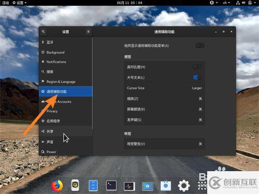The height and width of the screenshot is (194, 259).
Task: Click the accessibility icon in sidebar
Action: point(43,91)
